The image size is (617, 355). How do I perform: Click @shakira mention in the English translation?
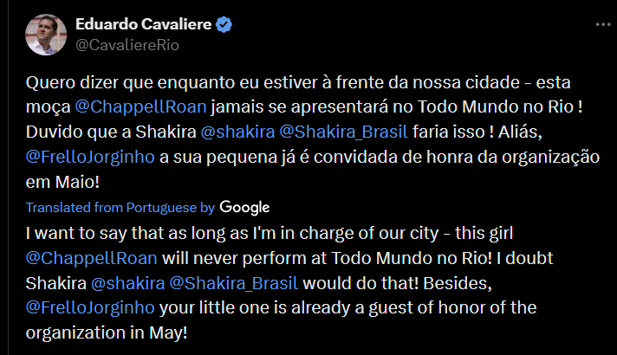[x=127, y=283]
